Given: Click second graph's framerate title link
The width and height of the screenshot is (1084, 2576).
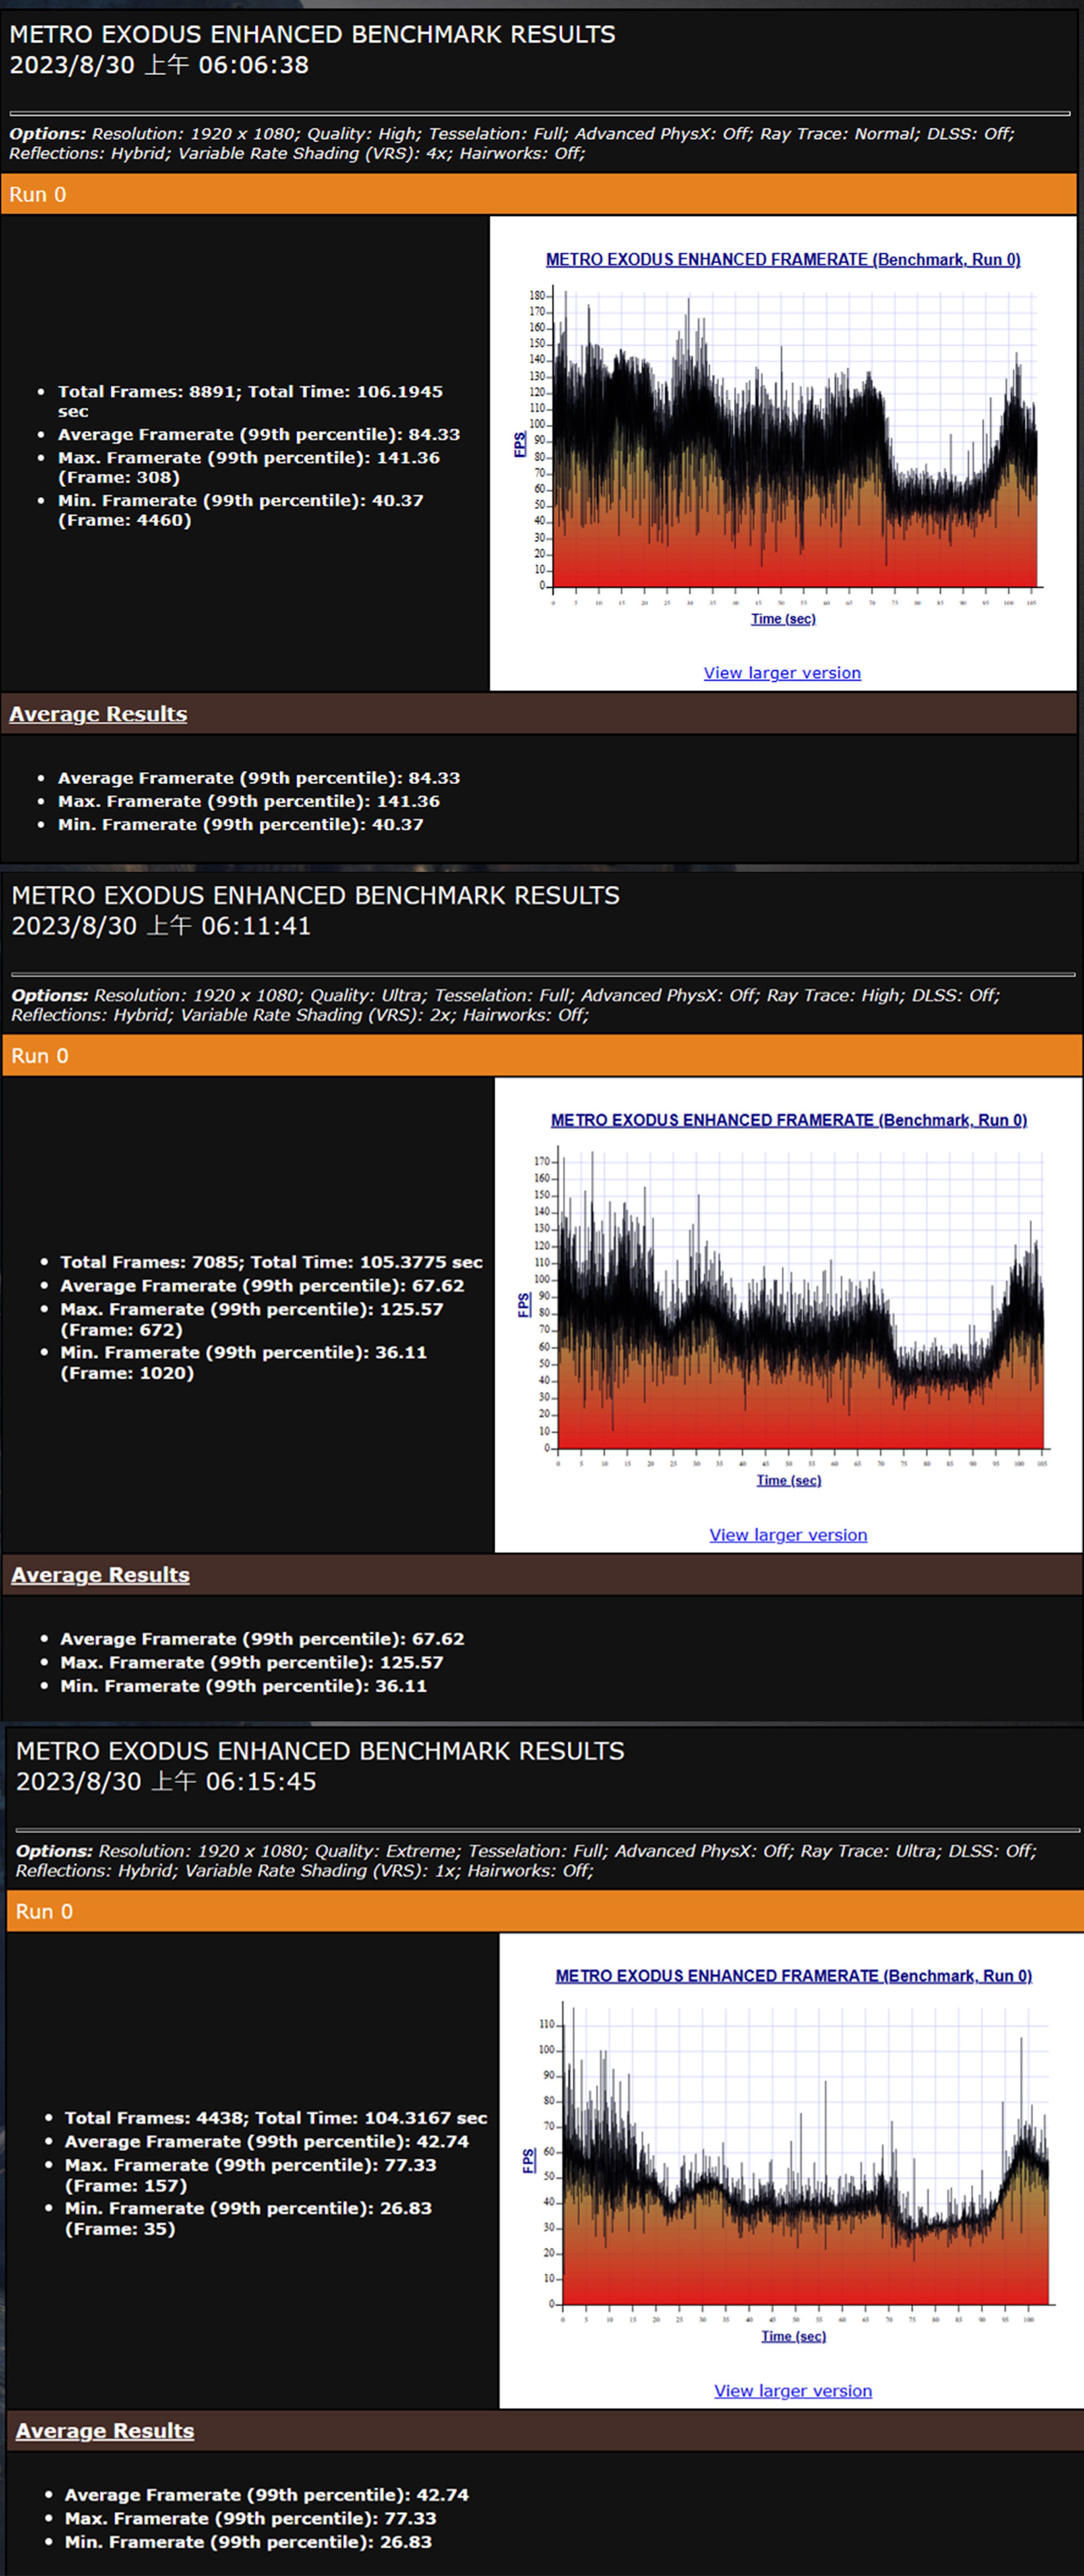Looking at the screenshot, I should (789, 1120).
